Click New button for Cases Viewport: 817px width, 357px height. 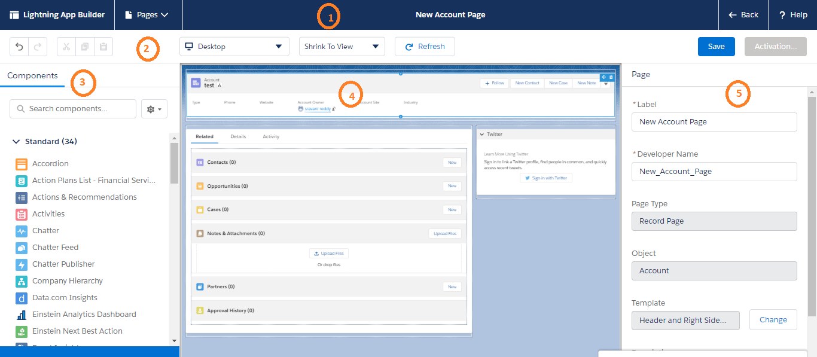[452, 210]
